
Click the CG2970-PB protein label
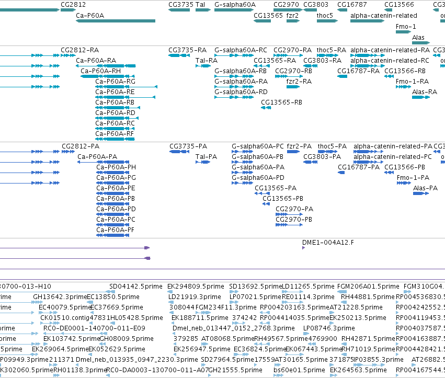click(294, 220)
